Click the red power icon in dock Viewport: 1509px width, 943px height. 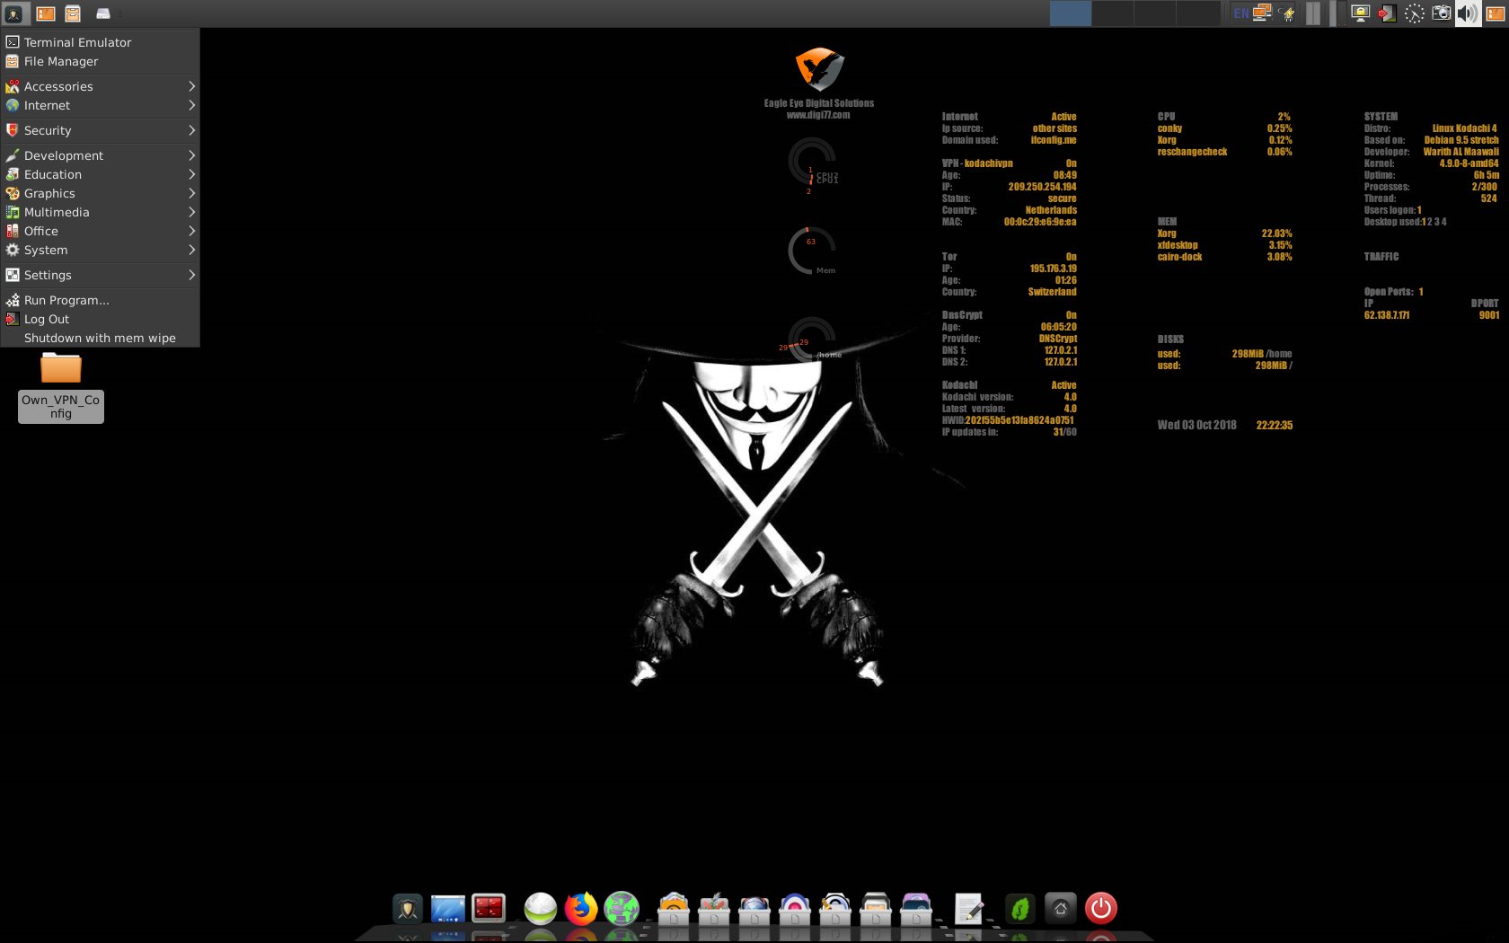click(x=1100, y=909)
